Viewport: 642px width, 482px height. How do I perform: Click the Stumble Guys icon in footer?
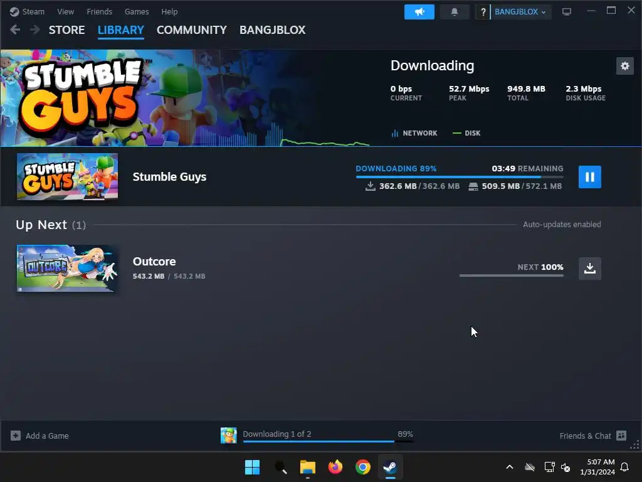228,436
